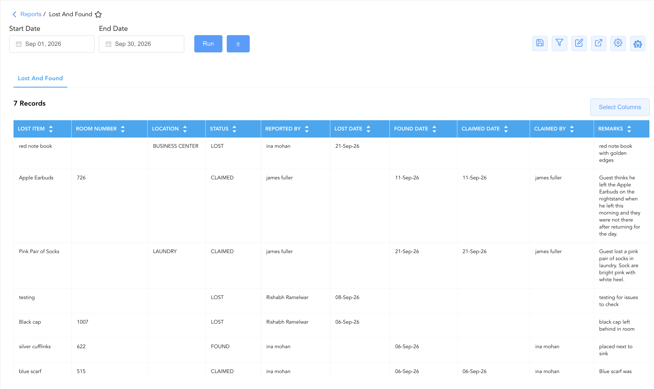Click the Start Date calendar icon

pyautogui.click(x=19, y=44)
